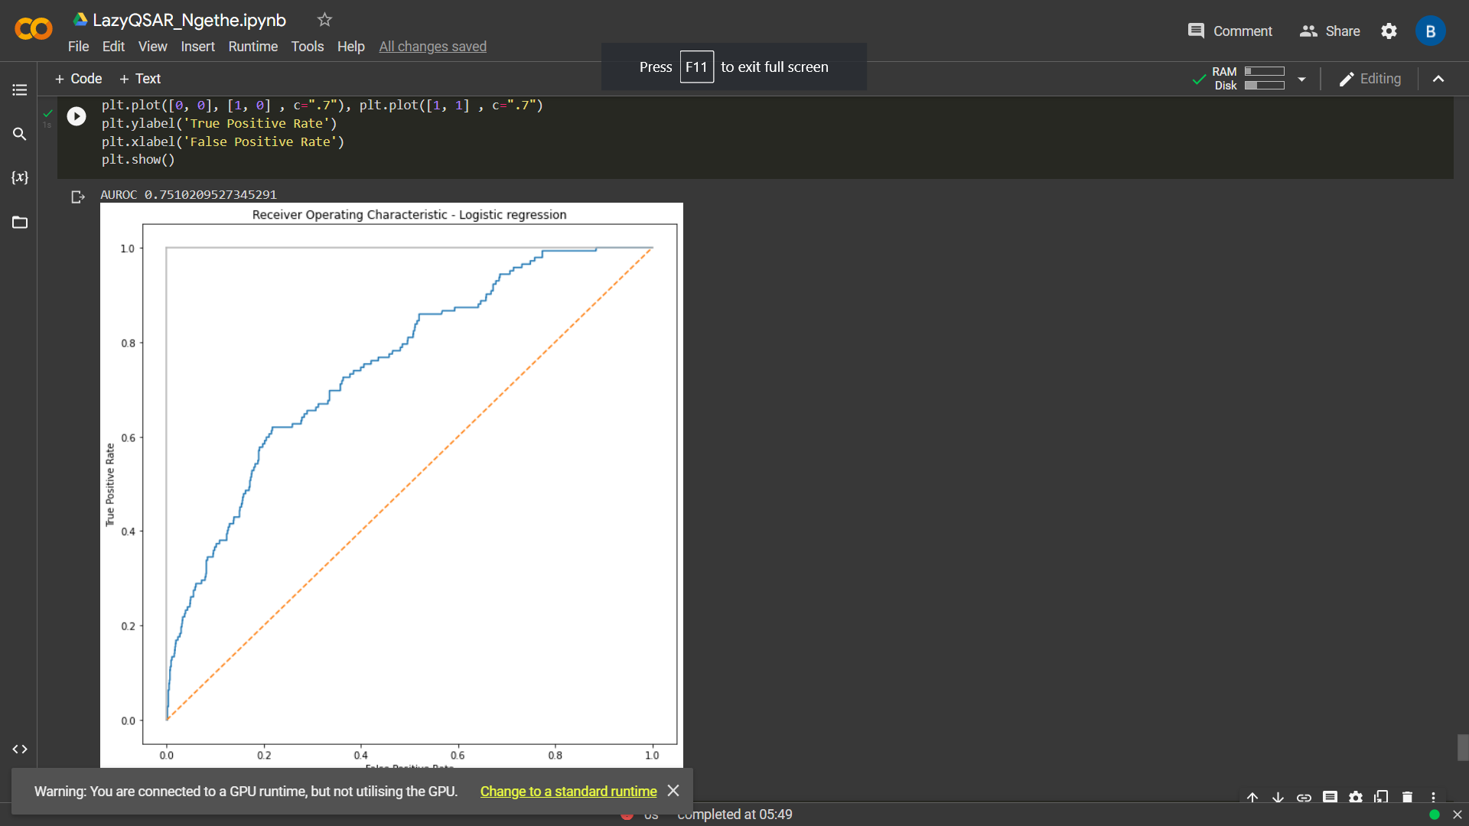This screenshot has width=1469, height=826.
Task: Open the code snippets panel
Action: [x=20, y=749]
